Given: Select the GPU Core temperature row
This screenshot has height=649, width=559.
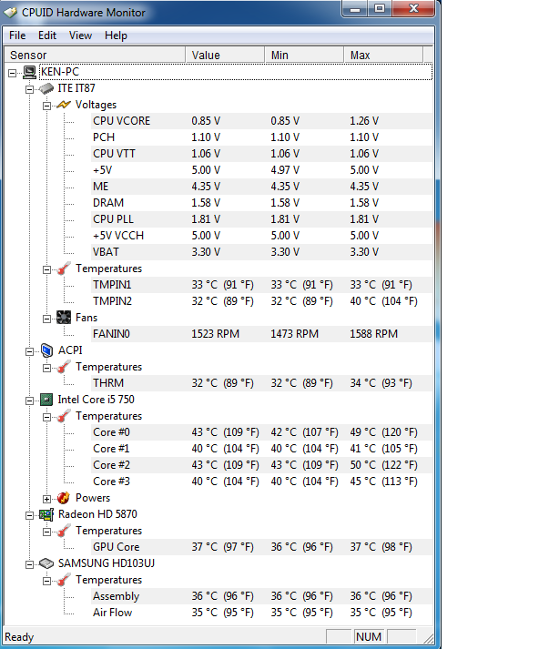Looking at the screenshot, I should pyautogui.click(x=116, y=547).
